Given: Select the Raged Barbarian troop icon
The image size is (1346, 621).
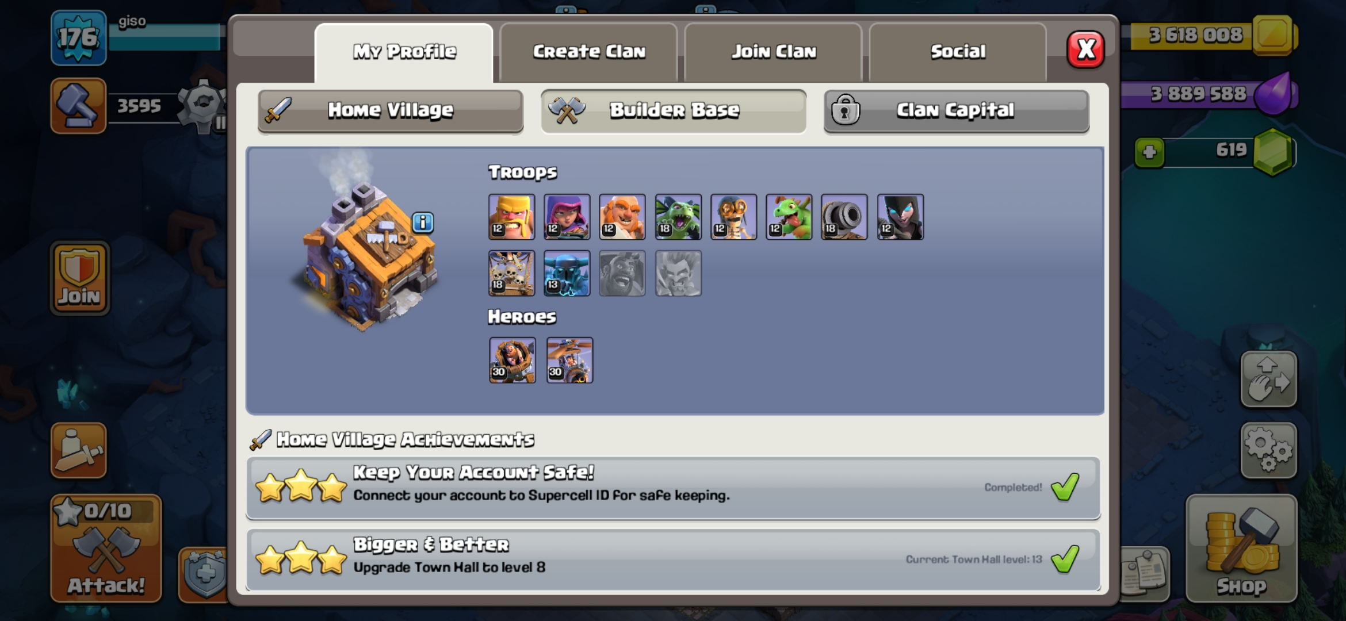Looking at the screenshot, I should coord(511,217).
